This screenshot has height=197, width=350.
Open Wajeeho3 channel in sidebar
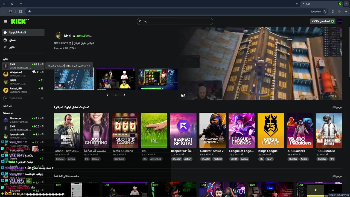click(x=23, y=74)
